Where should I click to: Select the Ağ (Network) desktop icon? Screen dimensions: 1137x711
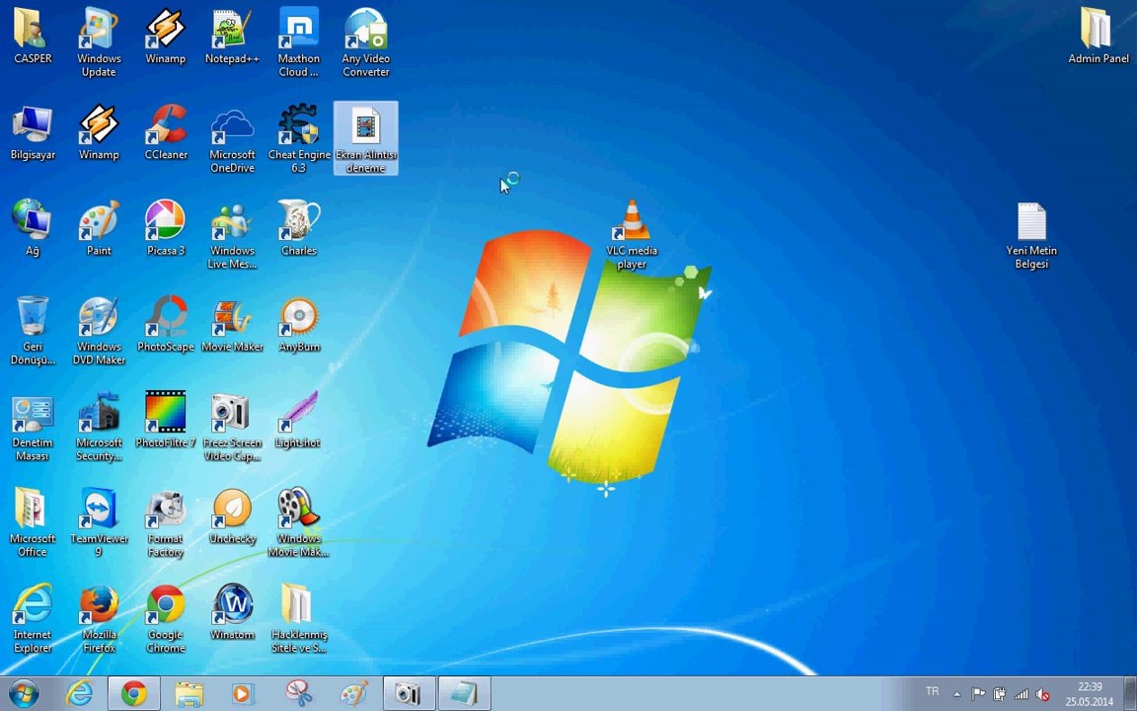33,228
